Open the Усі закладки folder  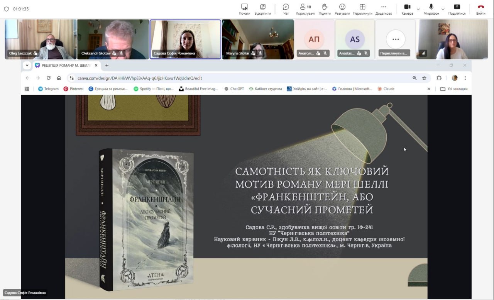click(x=454, y=89)
